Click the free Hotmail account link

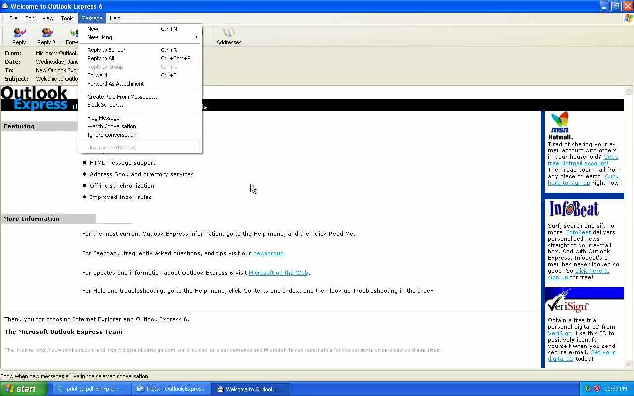coord(578,163)
